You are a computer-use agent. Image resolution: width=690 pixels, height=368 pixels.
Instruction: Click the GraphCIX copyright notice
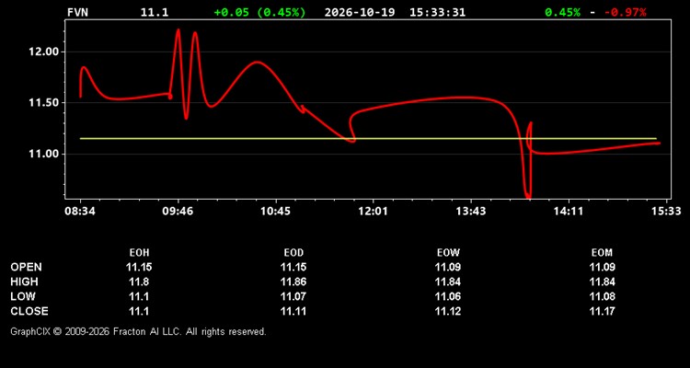138,331
